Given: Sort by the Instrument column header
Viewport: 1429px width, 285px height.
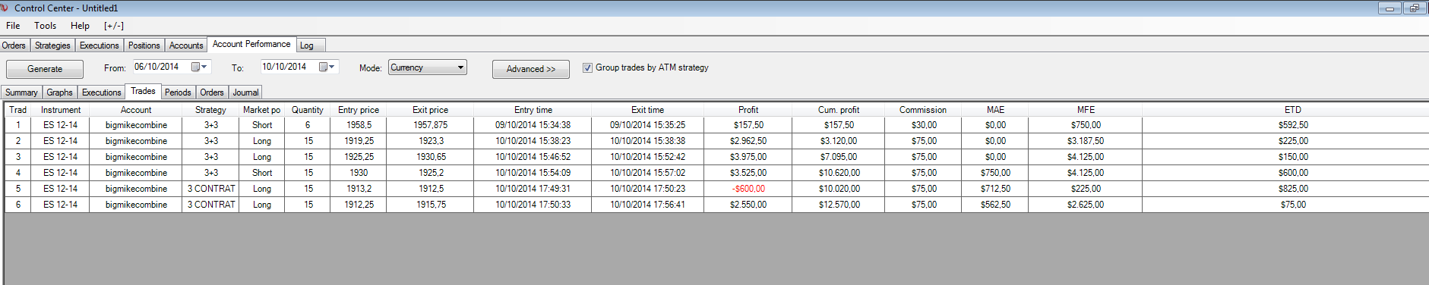Looking at the screenshot, I should (x=61, y=110).
